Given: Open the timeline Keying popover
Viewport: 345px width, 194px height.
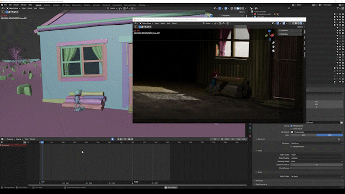Looking at the screenshot, I should tap(19, 139).
